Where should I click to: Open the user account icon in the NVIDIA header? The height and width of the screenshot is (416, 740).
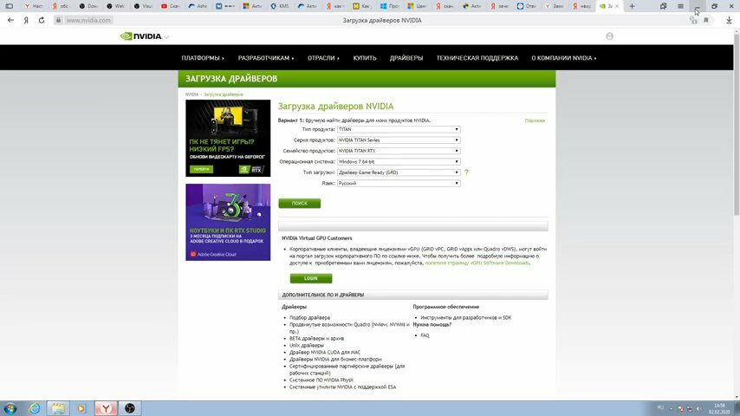tap(610, 36)
